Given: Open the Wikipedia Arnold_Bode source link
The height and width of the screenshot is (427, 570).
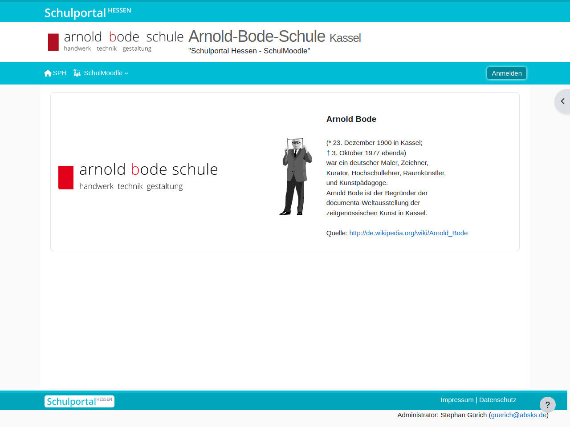Looking at the screenshot, I should click(408, 233).
